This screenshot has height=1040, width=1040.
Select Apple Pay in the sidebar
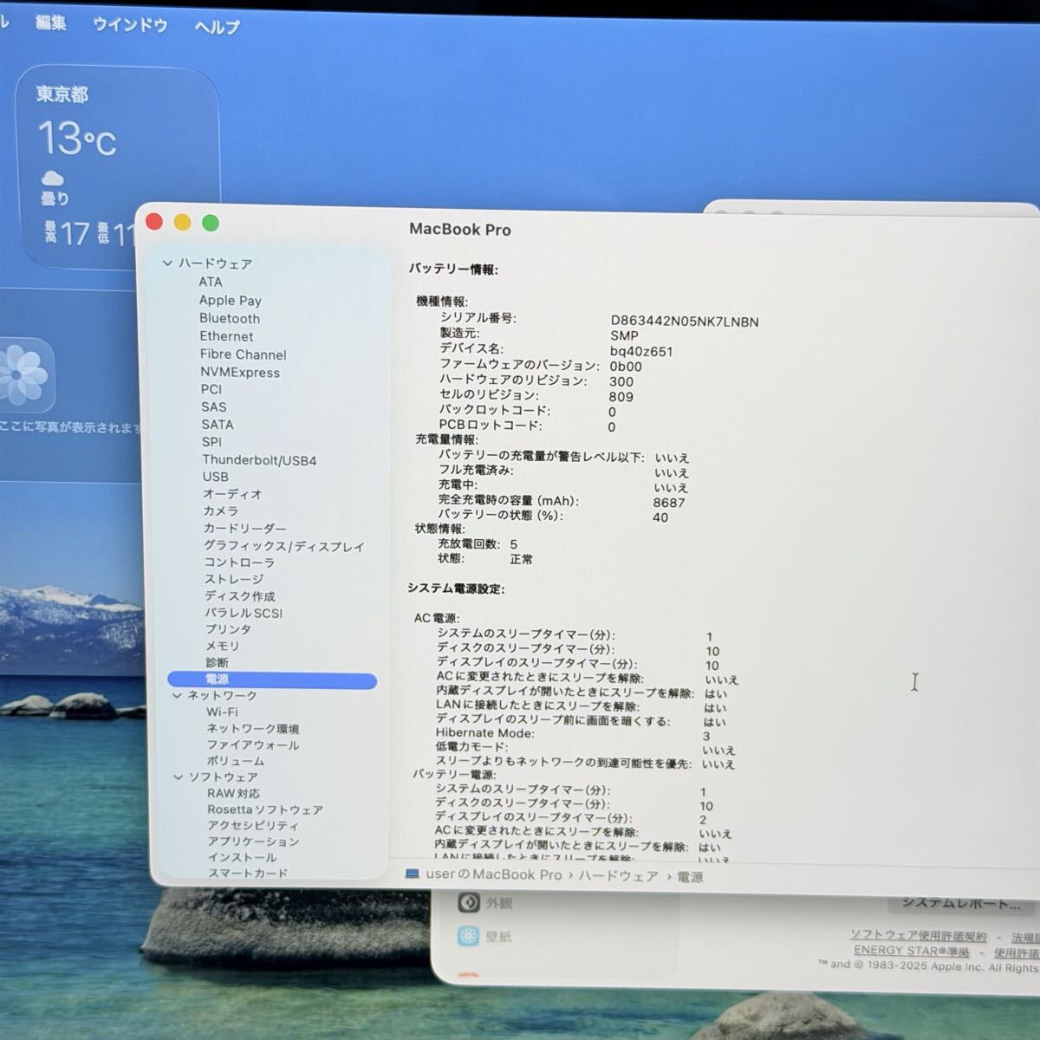pyautogui.click(x=231, y=300)
